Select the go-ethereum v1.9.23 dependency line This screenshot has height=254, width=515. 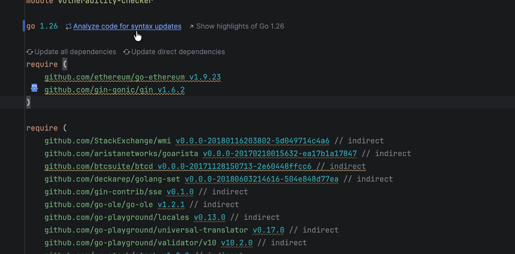[133, 77]
